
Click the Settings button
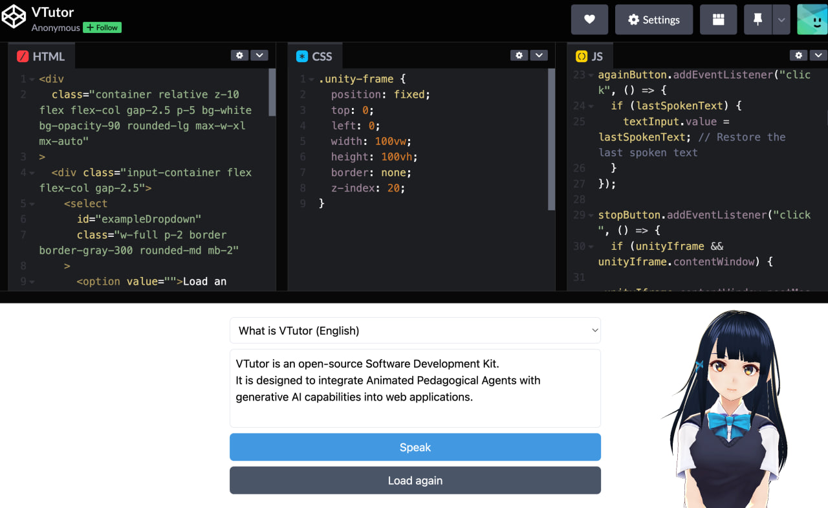point(653,20)
